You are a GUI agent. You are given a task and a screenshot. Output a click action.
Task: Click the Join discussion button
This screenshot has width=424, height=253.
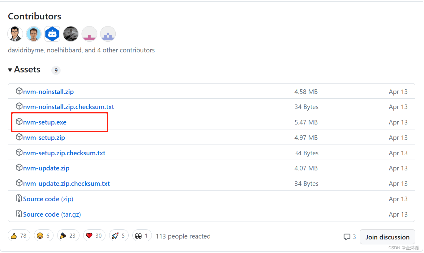(388, 237)
